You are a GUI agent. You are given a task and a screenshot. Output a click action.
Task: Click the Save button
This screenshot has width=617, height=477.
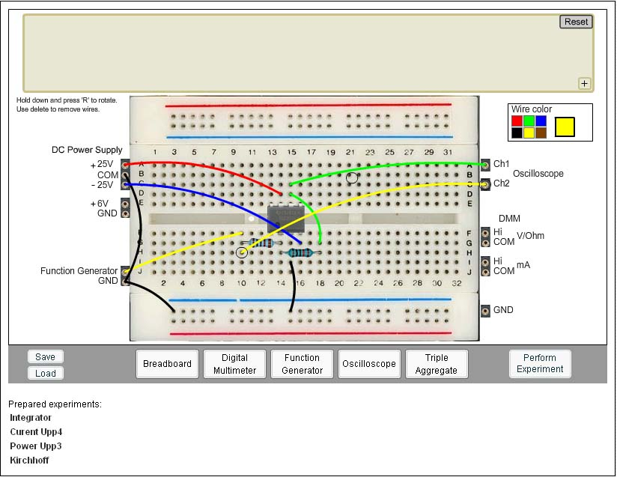[46, 357]
